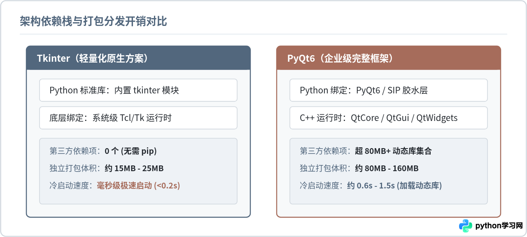
Task: Click the '约 15MB - 25MB' value
Action: pos(134,168)
